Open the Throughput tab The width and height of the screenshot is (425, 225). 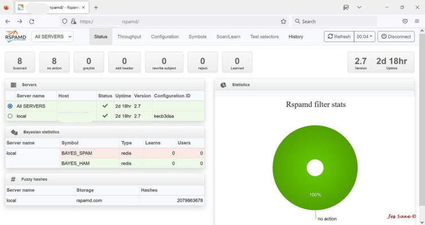pos(129,37)
